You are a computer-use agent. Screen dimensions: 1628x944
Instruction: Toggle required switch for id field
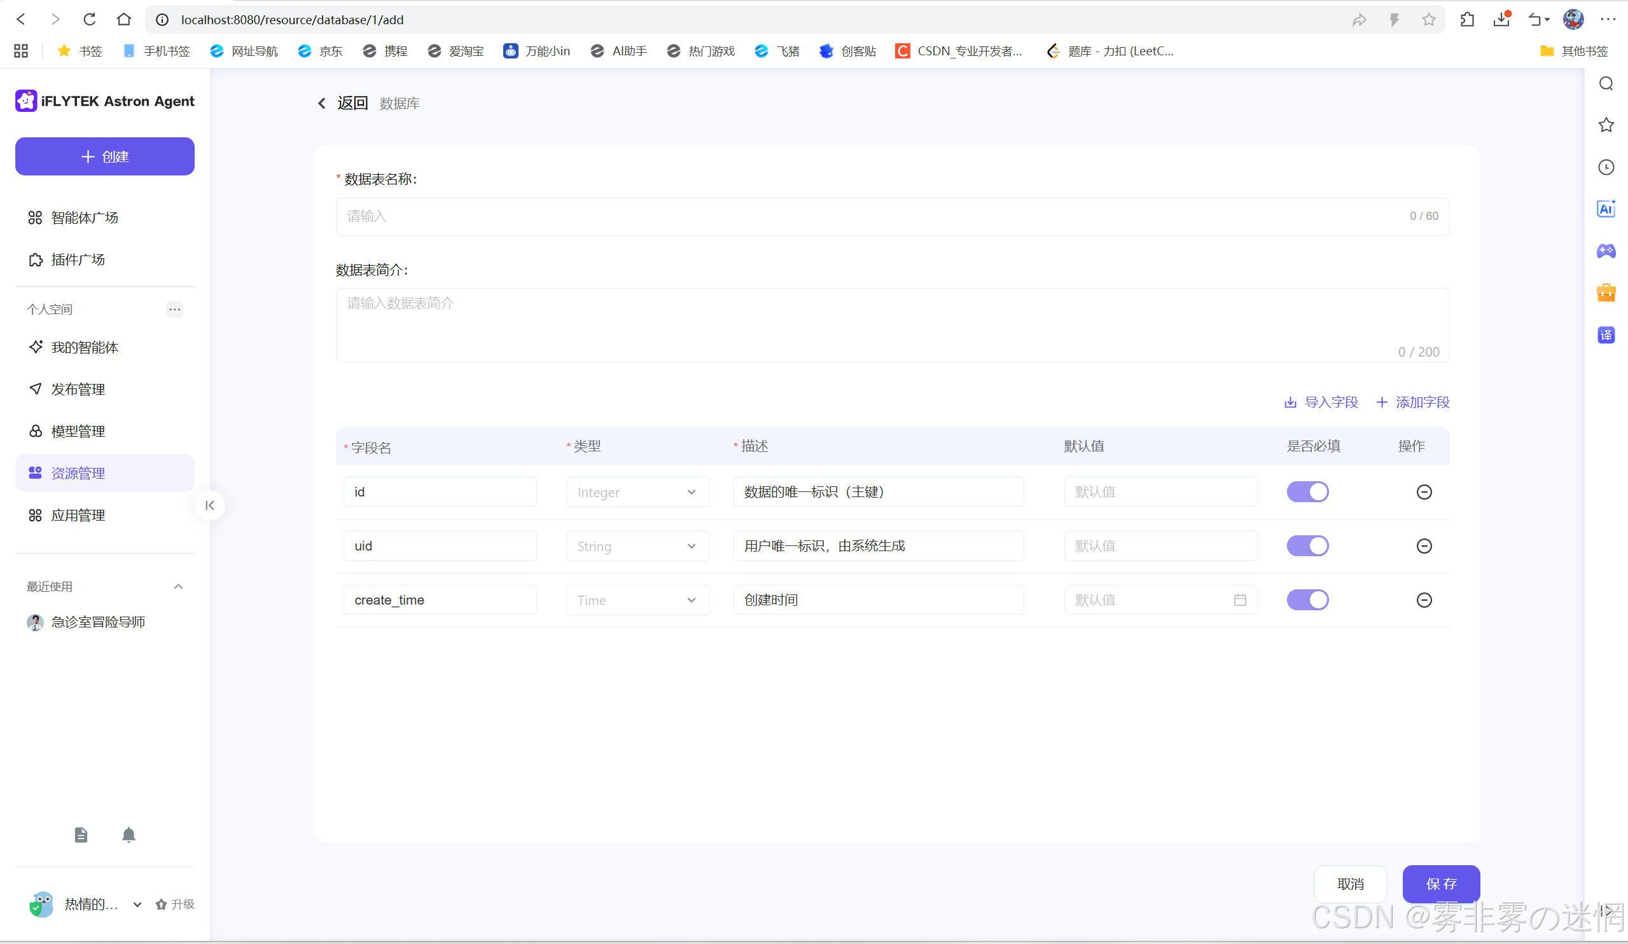click(x=1307, y=492)
